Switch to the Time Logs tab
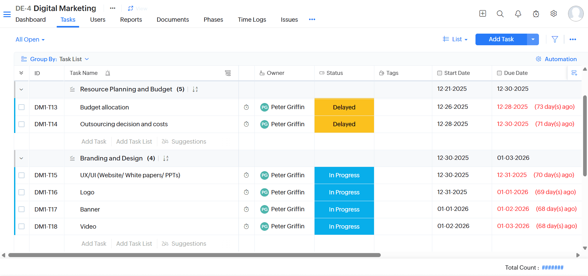Viewport: 588px width, 276px height. pos(252,19)
